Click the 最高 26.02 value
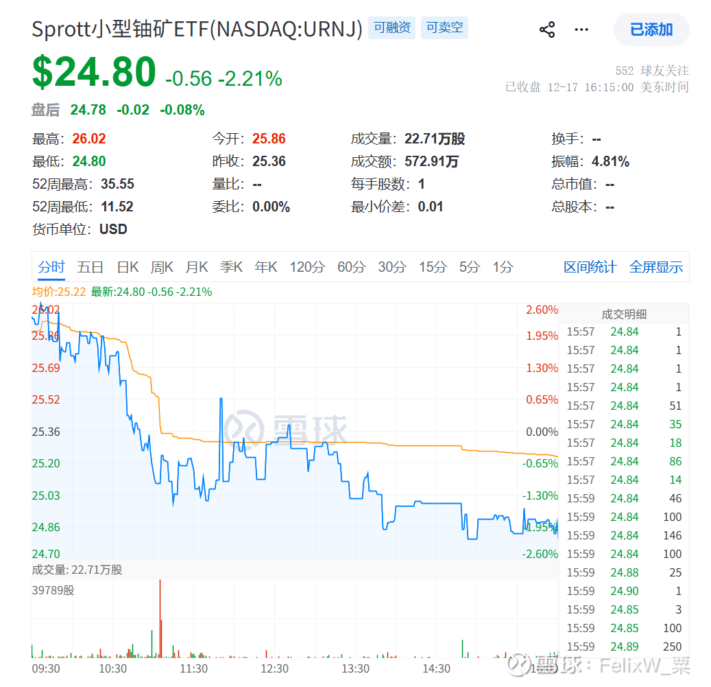 click(x=89, y=139)
